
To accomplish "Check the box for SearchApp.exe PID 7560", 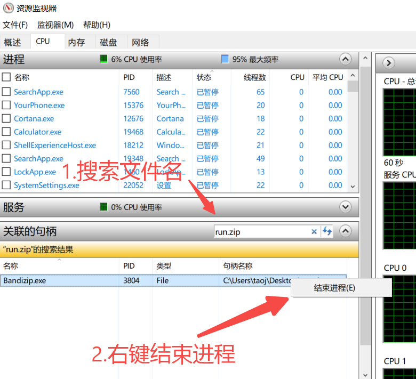I will [6, 92].
